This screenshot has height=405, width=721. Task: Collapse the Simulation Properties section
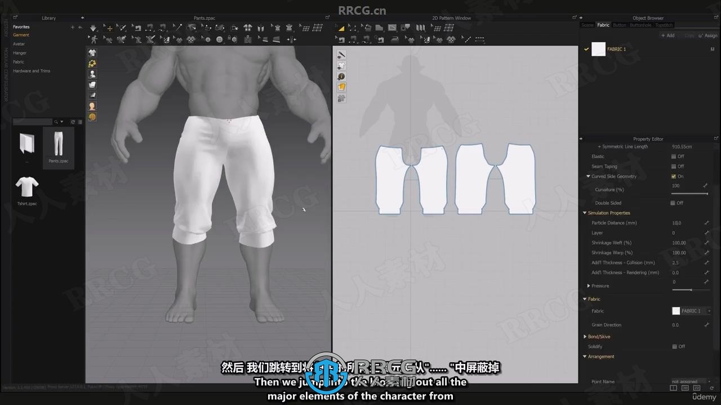coord(585,213)
